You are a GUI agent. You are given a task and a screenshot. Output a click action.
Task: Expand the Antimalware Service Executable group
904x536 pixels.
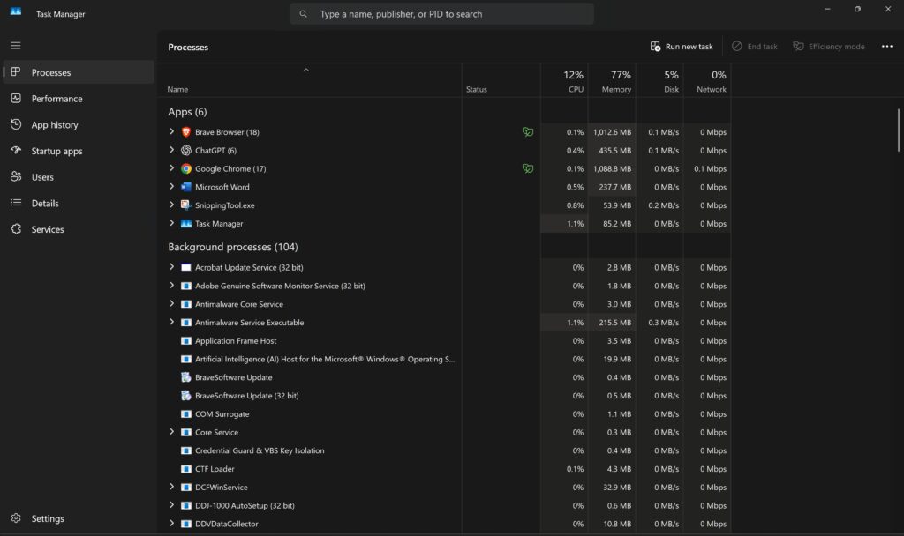click(x=171, y=322)
